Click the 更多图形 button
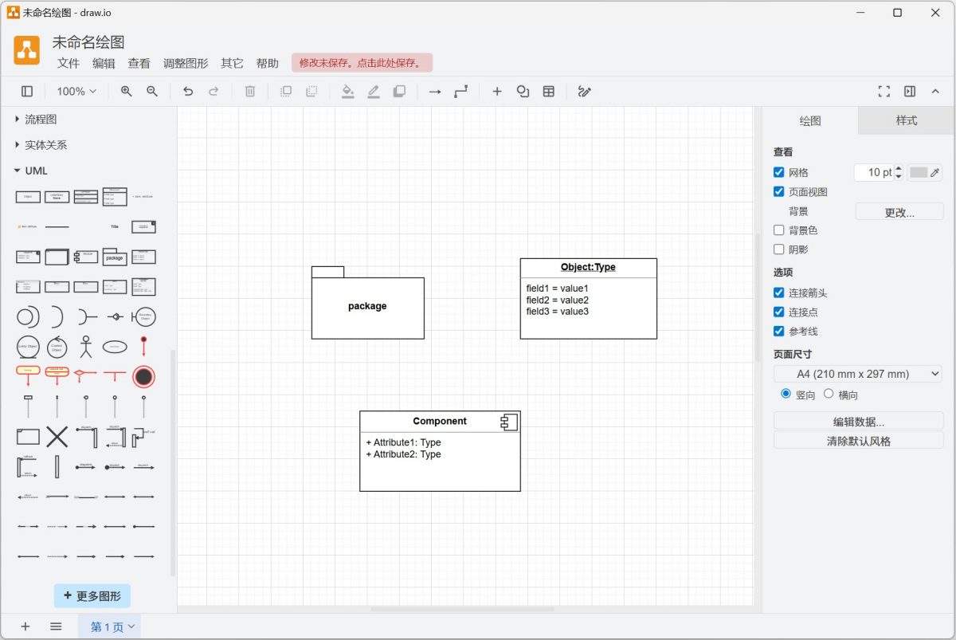 (x=92, y=595)
